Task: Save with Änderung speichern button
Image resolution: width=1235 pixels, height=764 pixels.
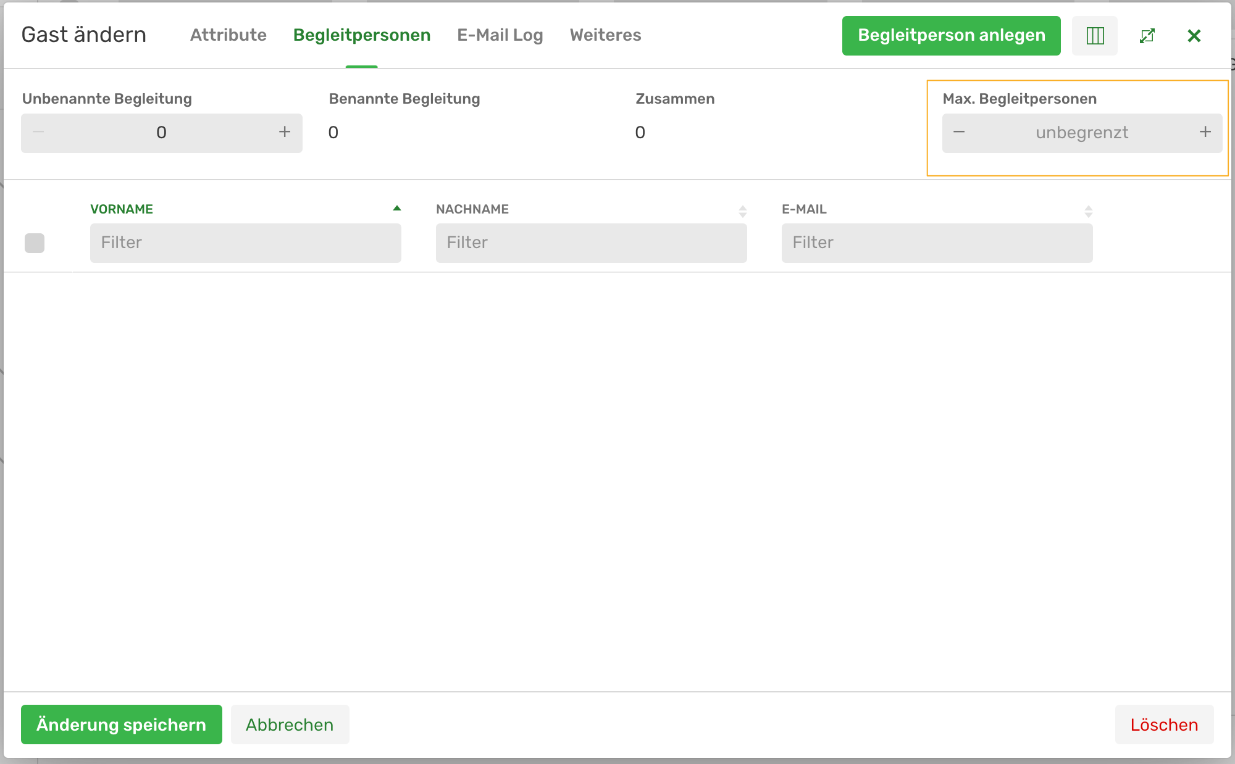Action: click(122, 725)
